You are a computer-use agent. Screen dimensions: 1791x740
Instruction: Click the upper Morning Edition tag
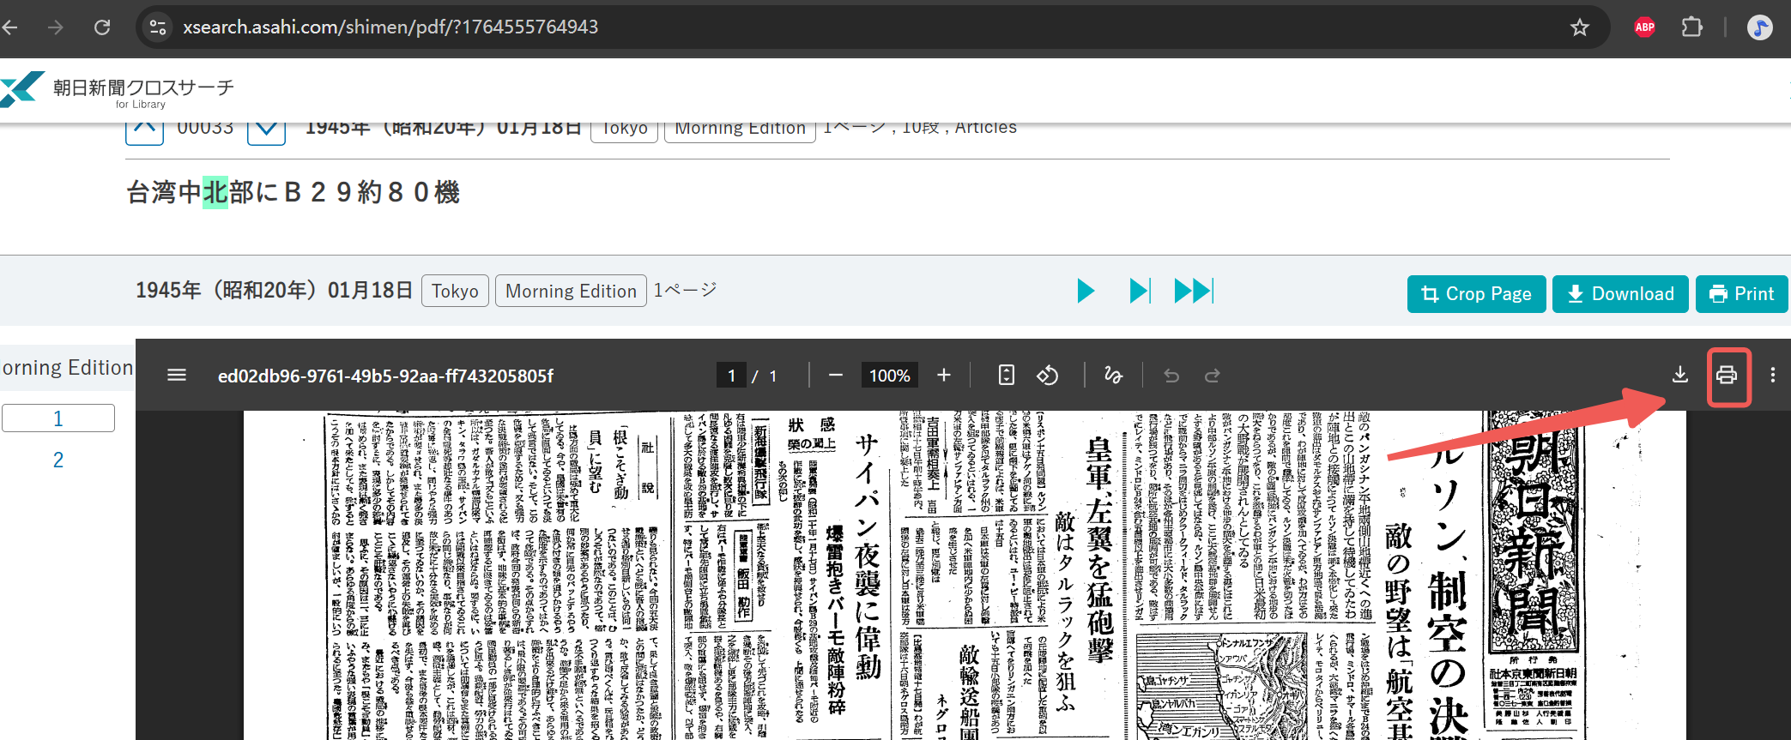tap(740, 129)
